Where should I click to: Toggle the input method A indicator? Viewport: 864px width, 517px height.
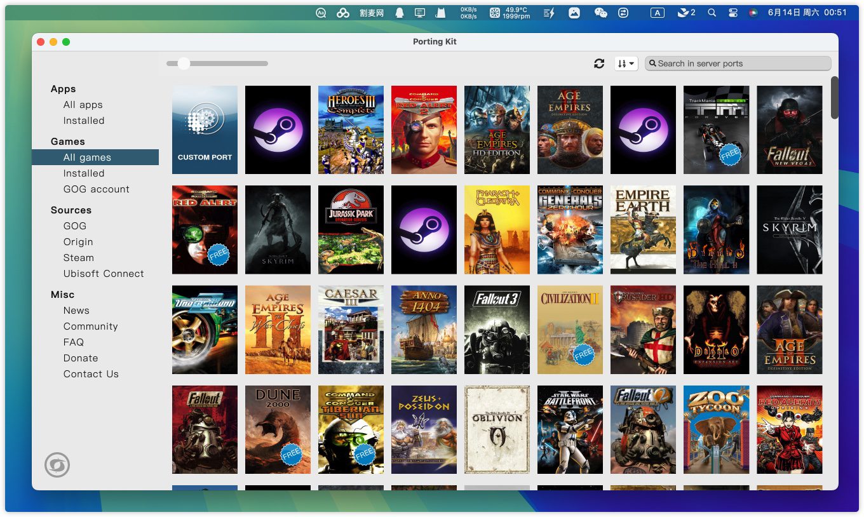tap(658, 13)
